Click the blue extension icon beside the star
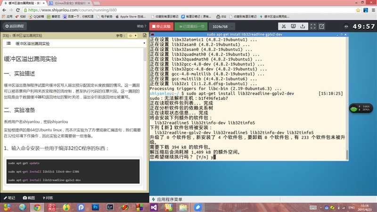Screen dimensions: 377x212 (x=366, y=10)
